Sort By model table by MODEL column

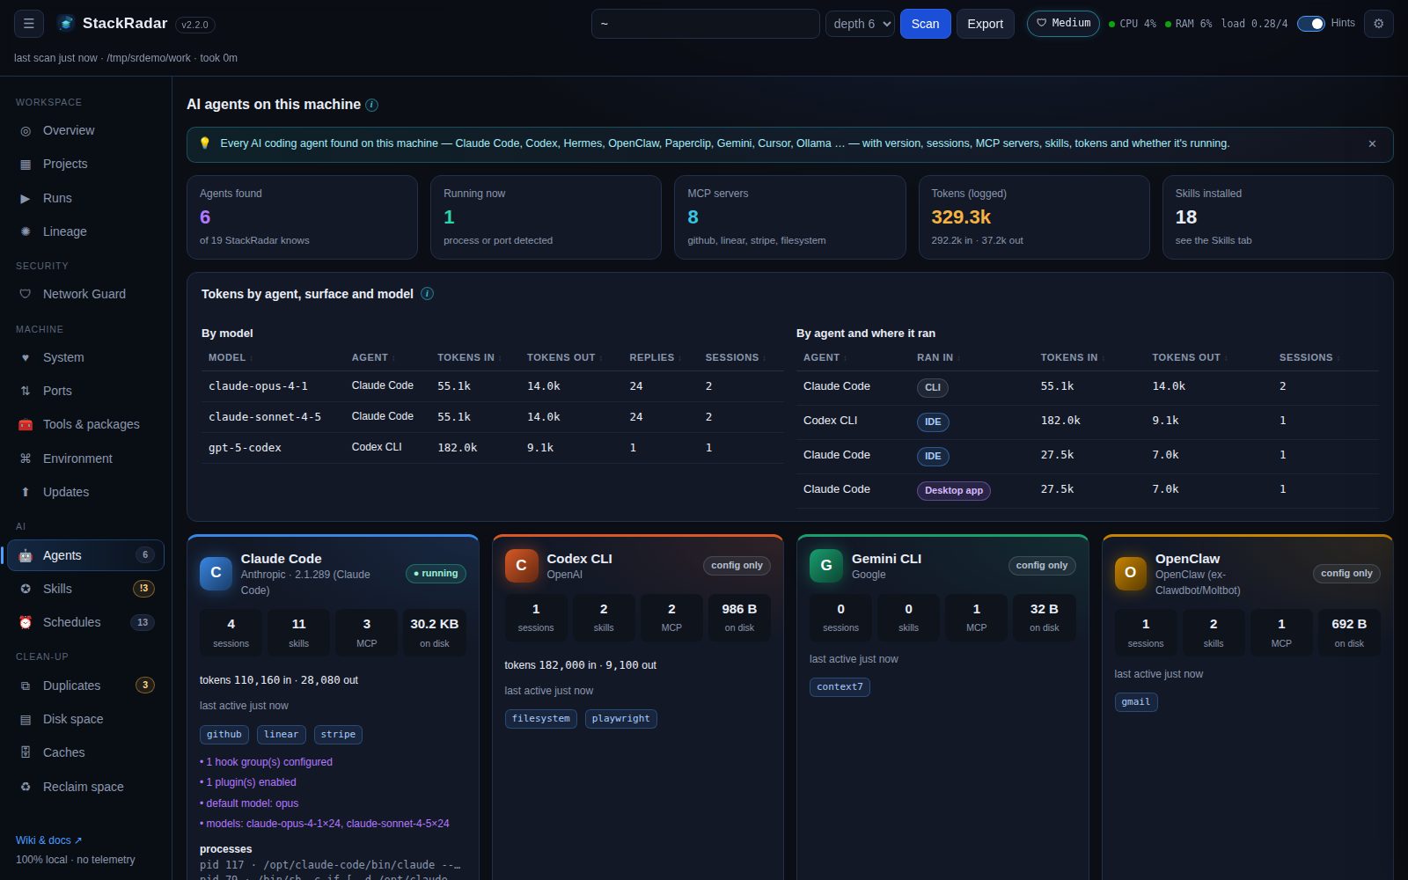(x=231, y=357)
